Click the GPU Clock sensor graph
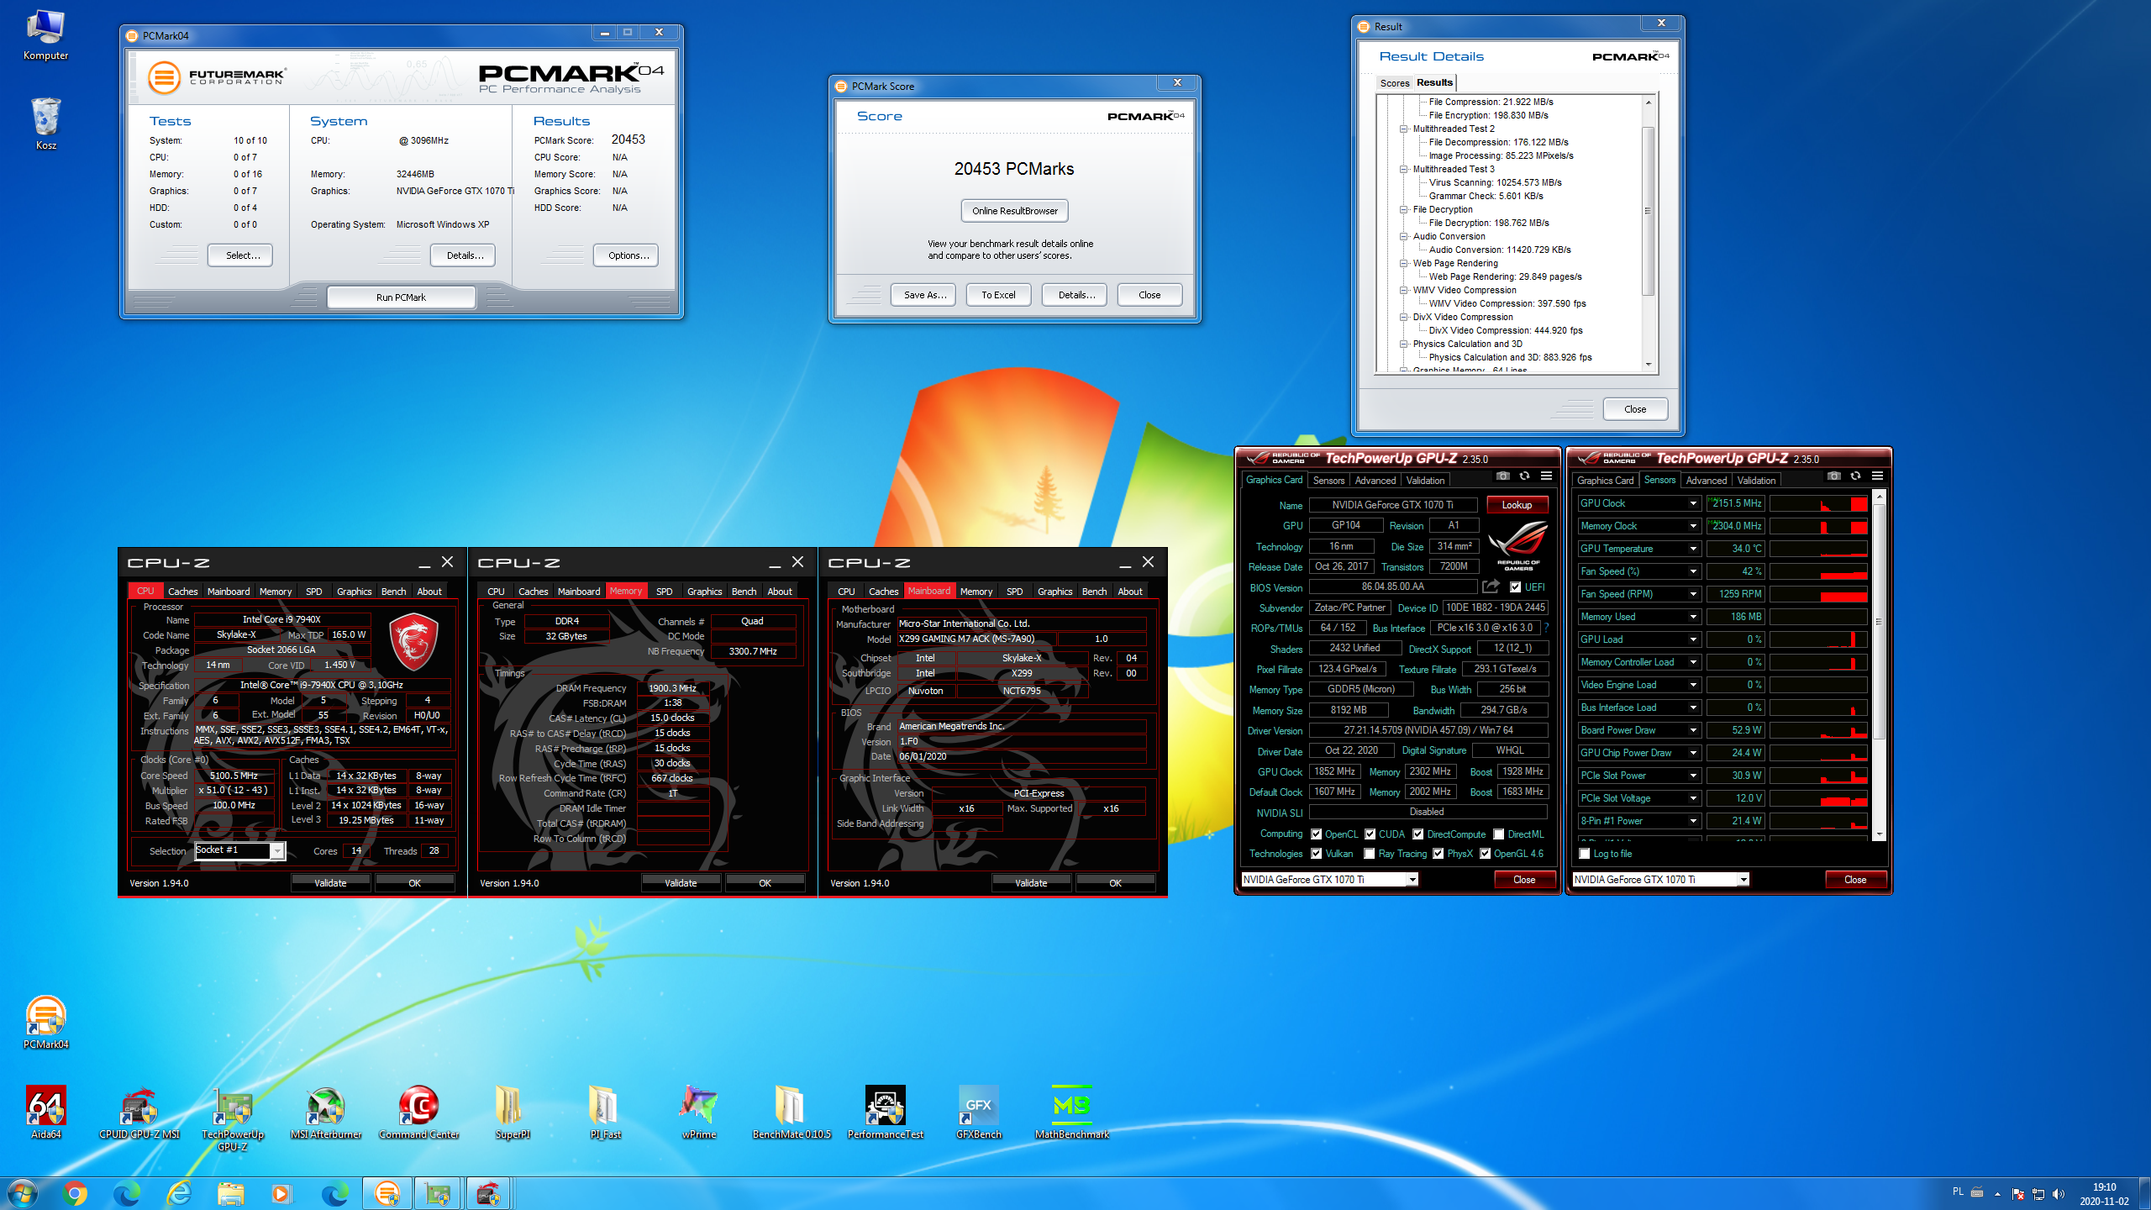The width and height of the screenshot is (2151, 1210). (x=1818, y=503)
